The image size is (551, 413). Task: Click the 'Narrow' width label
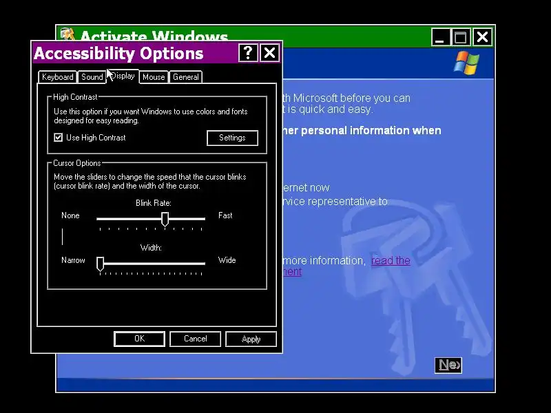tap(73, 260)
